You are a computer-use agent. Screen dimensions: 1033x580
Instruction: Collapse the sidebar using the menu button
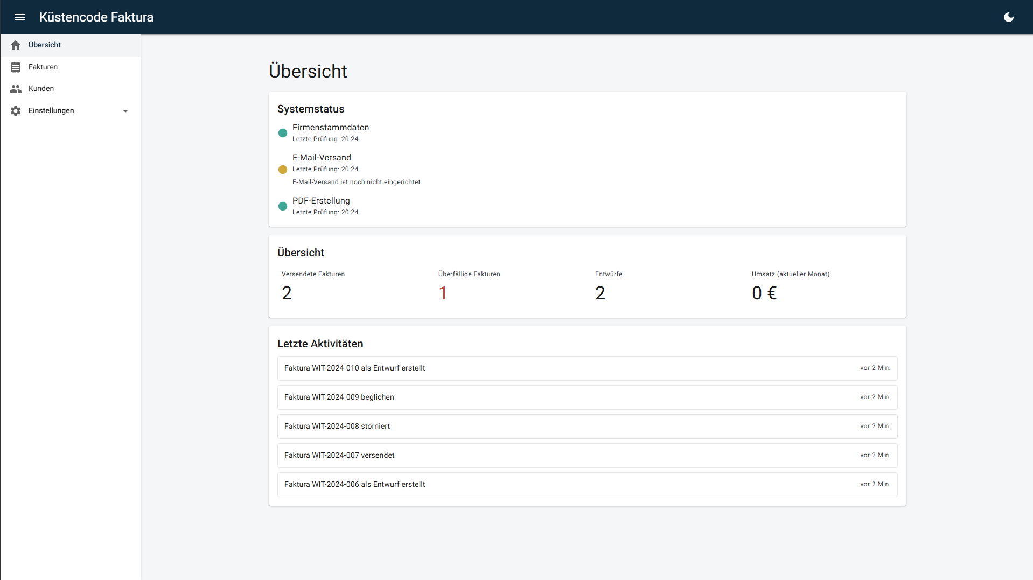click(x=20, y=17)
